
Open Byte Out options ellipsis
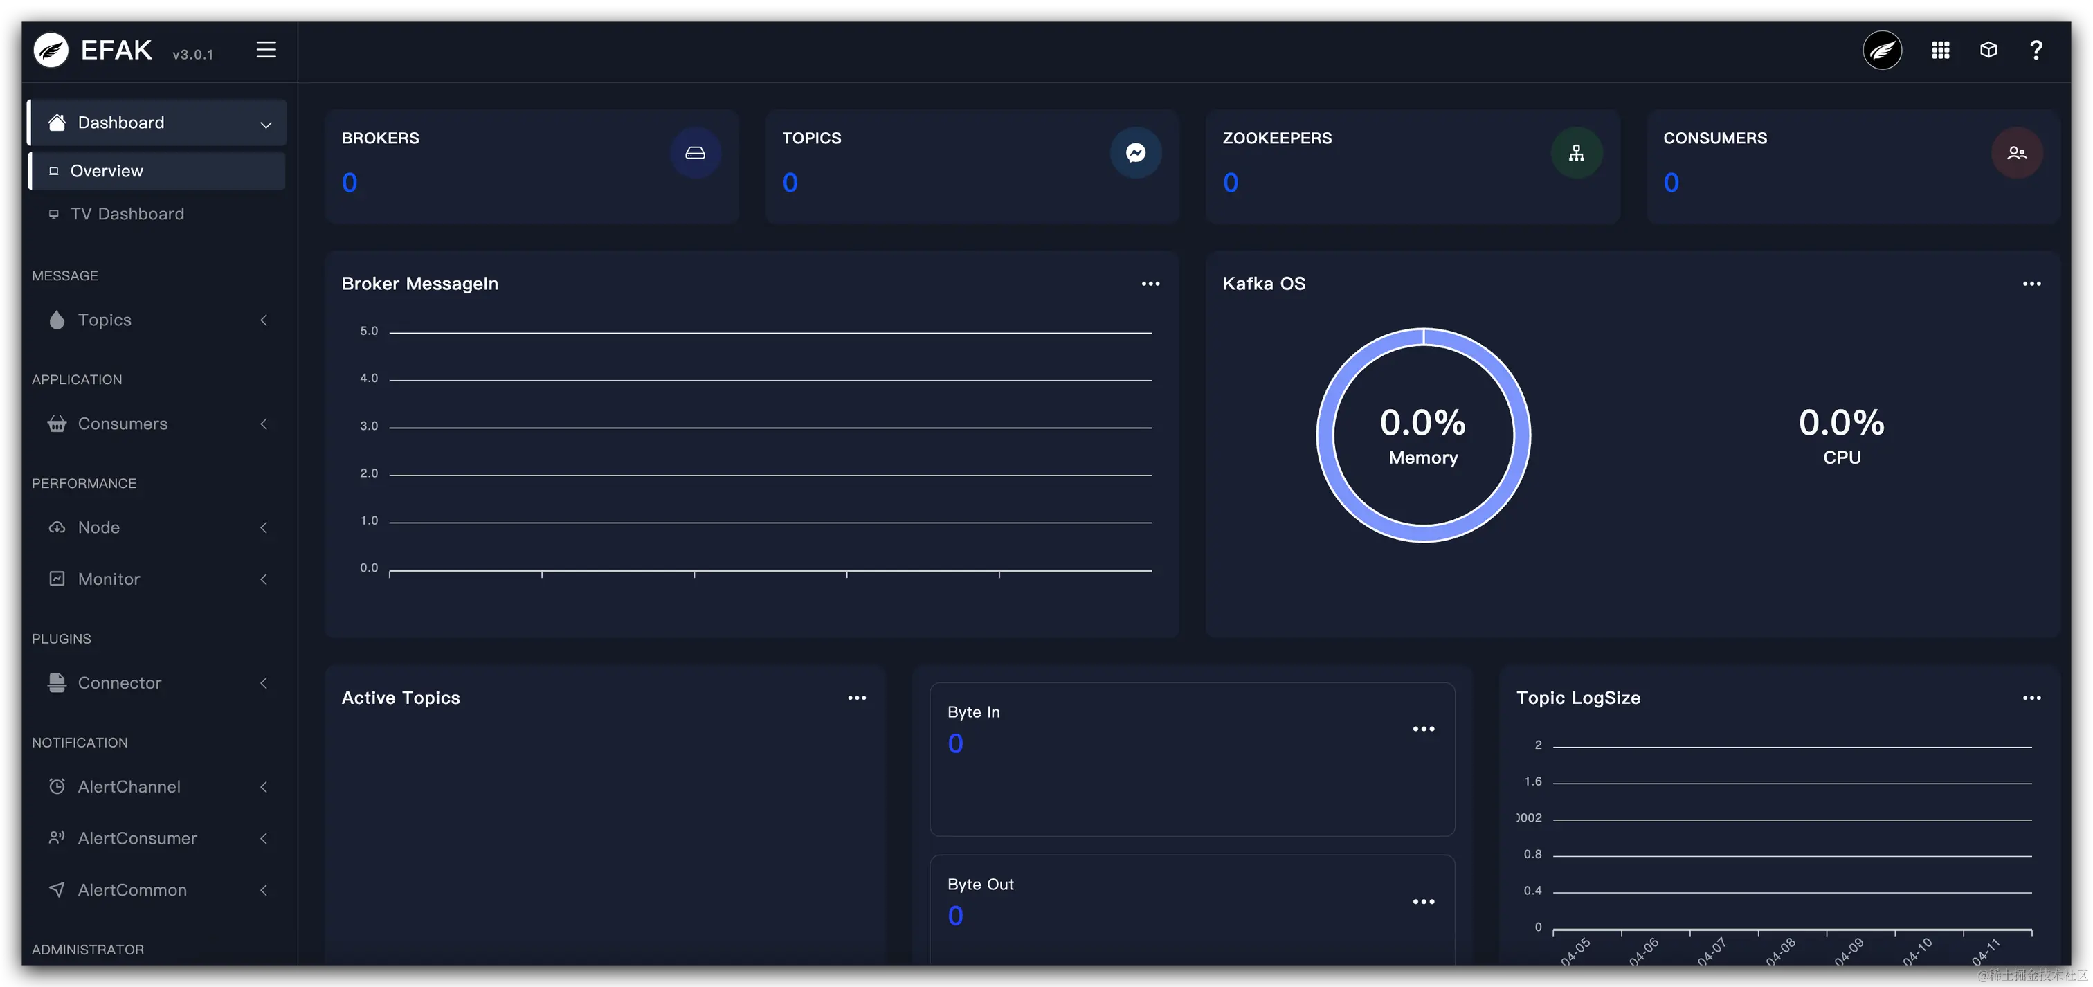pos(1424,902)
